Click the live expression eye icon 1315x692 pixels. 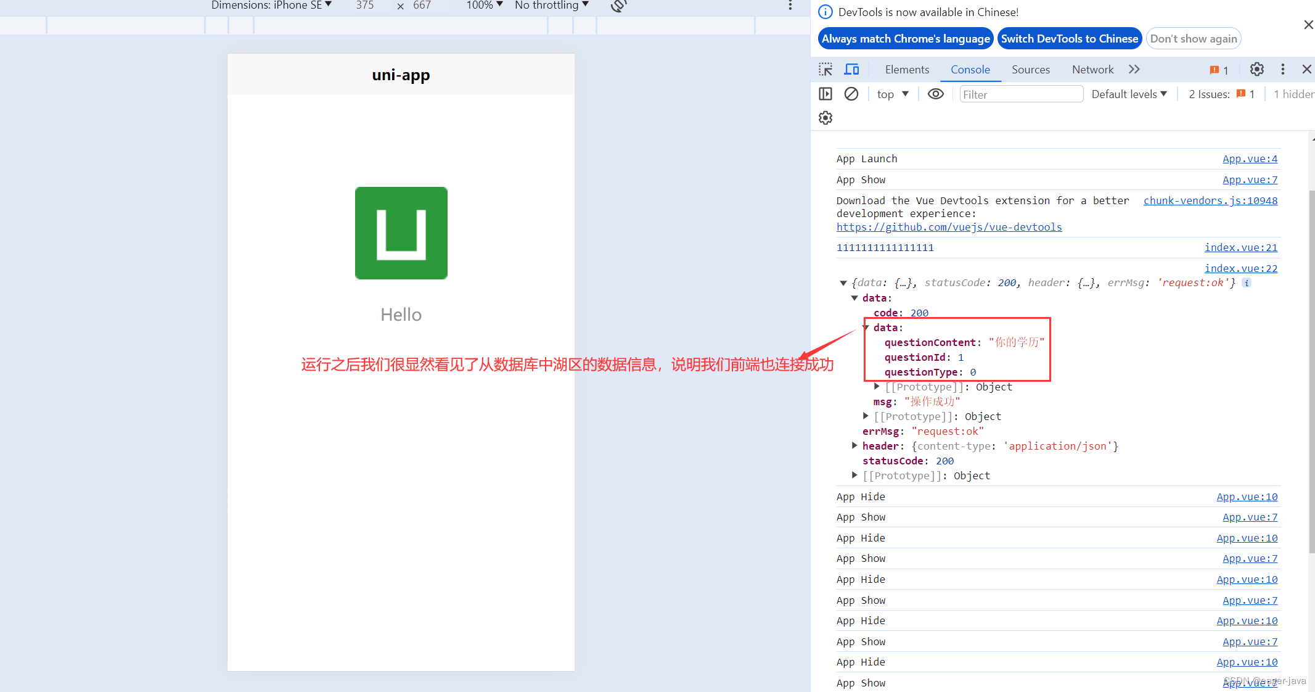click(x=935, y=94)
